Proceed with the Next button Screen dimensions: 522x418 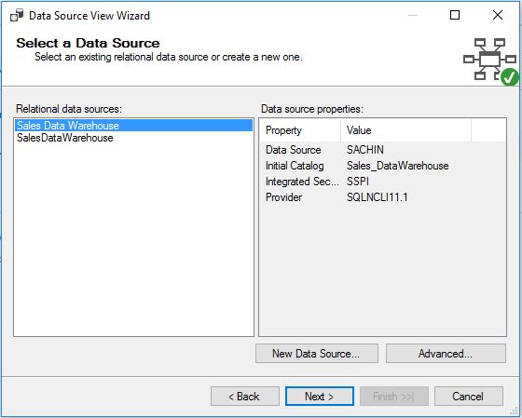(319, 396)
